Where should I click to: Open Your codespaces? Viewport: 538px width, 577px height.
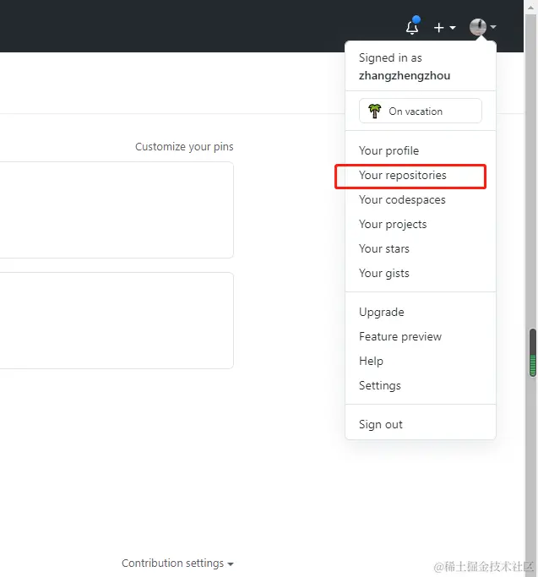pyautogui.click(x=402, y=199)
